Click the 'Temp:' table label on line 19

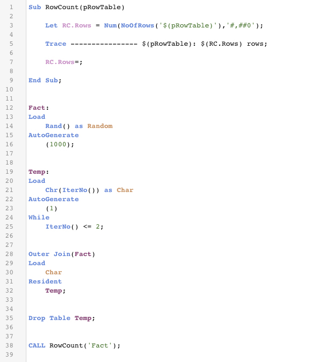39,172
